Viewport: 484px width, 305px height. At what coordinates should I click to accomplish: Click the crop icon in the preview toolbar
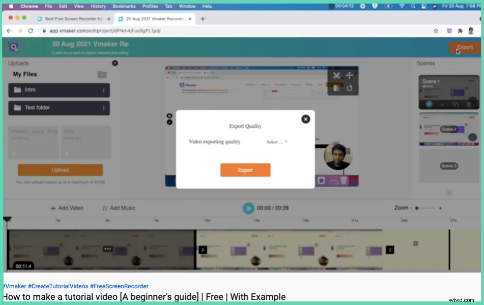coord(336,88)
